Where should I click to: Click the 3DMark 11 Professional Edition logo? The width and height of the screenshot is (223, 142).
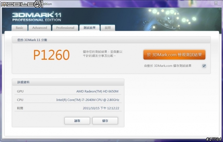coord(37,17)
